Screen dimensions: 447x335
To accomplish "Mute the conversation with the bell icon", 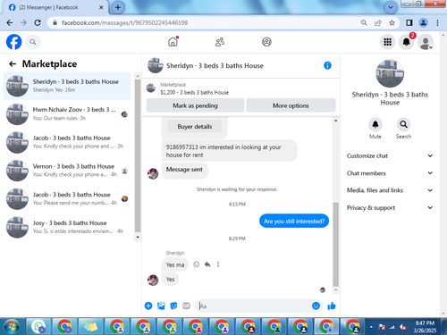I will [375, 124].
